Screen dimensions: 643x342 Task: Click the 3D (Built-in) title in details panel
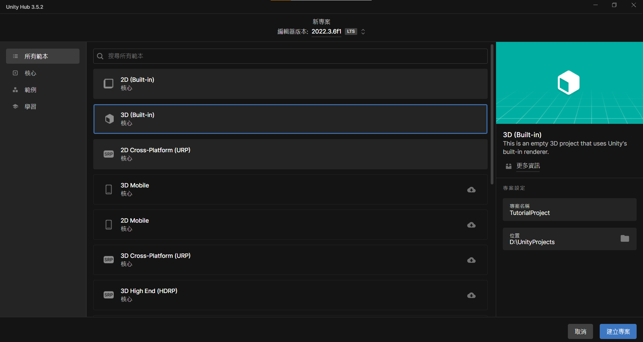pyautogui.click(x=522, y=135)
